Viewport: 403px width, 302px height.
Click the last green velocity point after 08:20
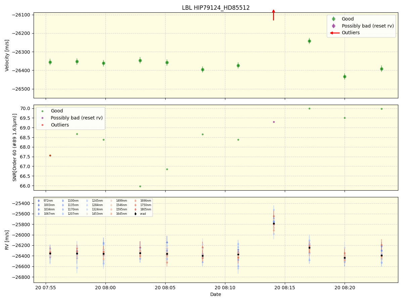click(x=382, y=69)
